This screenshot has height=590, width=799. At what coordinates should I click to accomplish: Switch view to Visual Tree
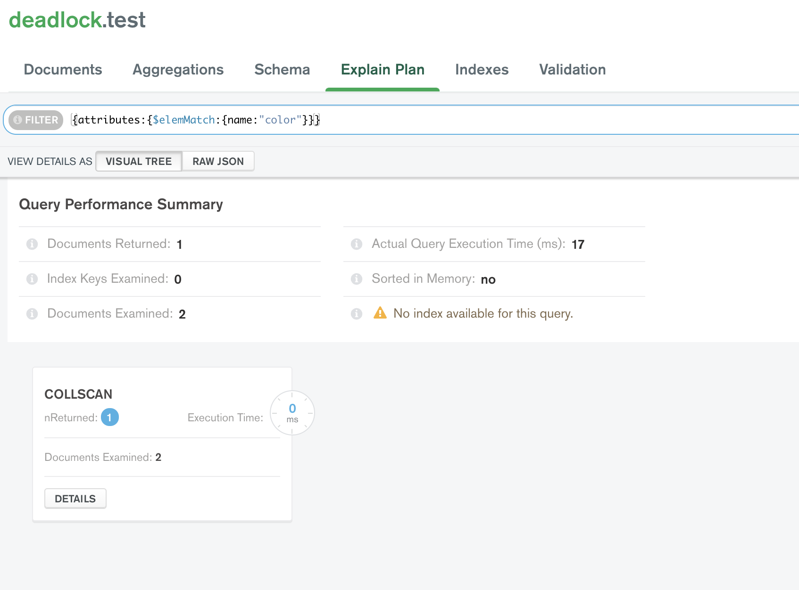point(139,162)
